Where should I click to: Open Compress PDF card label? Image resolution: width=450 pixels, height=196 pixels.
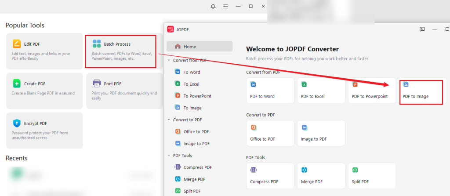click(x=264, y=181)
